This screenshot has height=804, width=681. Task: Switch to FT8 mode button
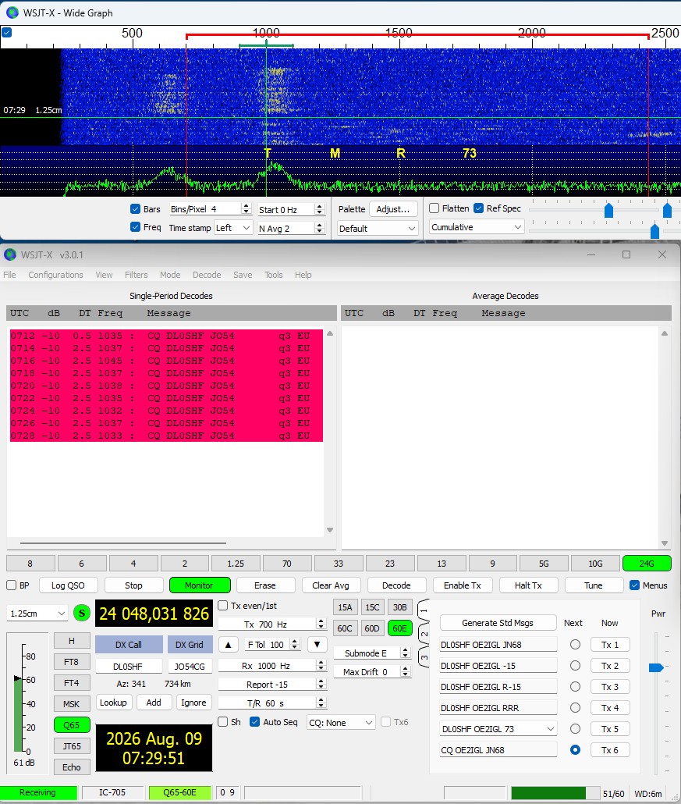tap(71, 661)
